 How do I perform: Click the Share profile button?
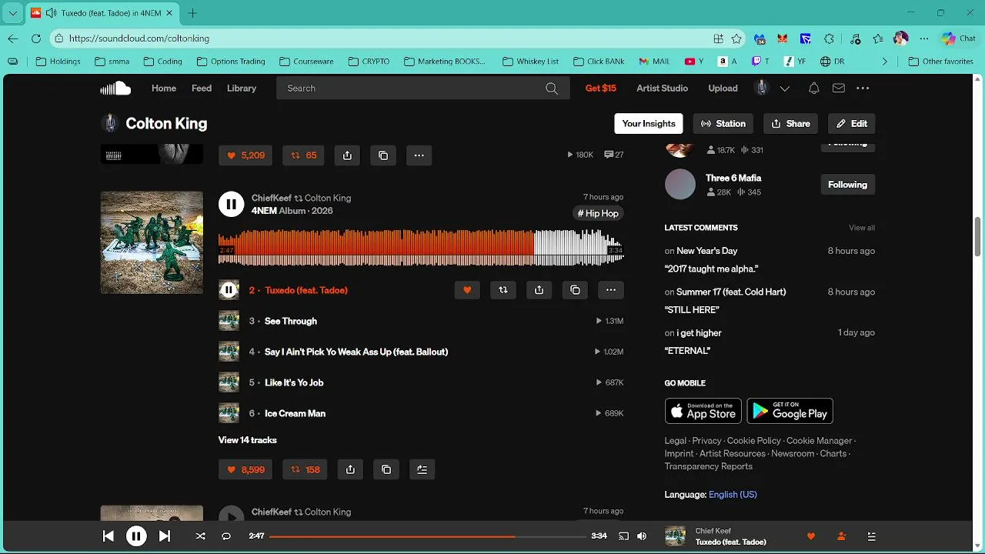pyautogui.click(x=790, y=123)
